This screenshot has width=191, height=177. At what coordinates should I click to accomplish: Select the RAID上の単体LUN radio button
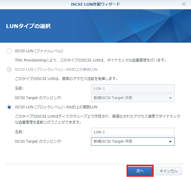(9, 70)
